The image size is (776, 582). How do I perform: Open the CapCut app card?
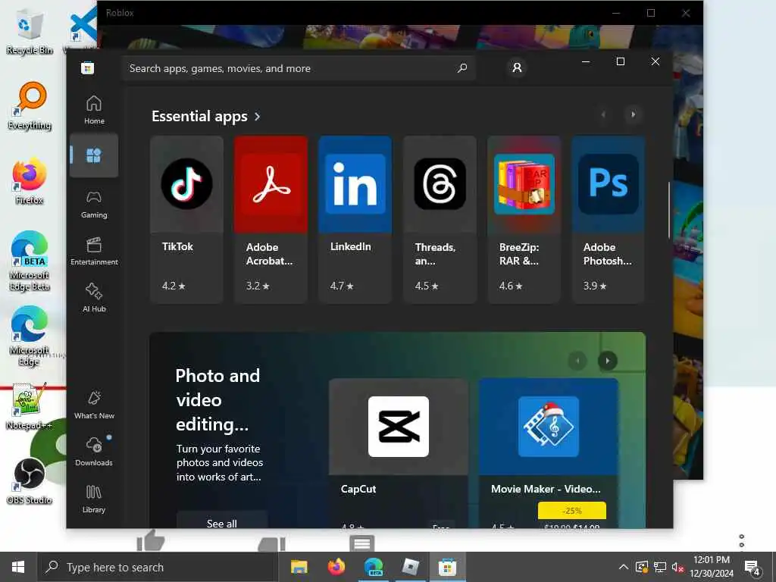pyautogui.click(x=399, y=453)
